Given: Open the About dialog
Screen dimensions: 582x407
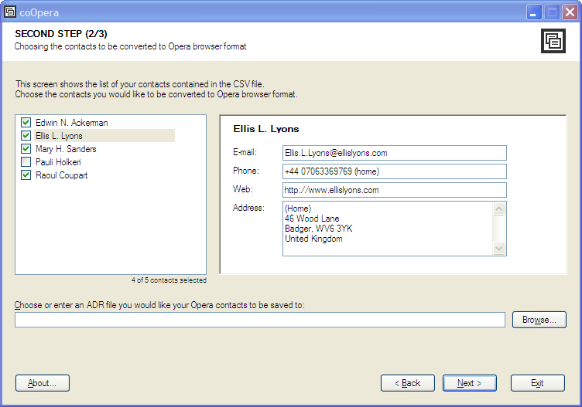Looking at the screenshot, I should pyautogui.click(x=43, y=383).
